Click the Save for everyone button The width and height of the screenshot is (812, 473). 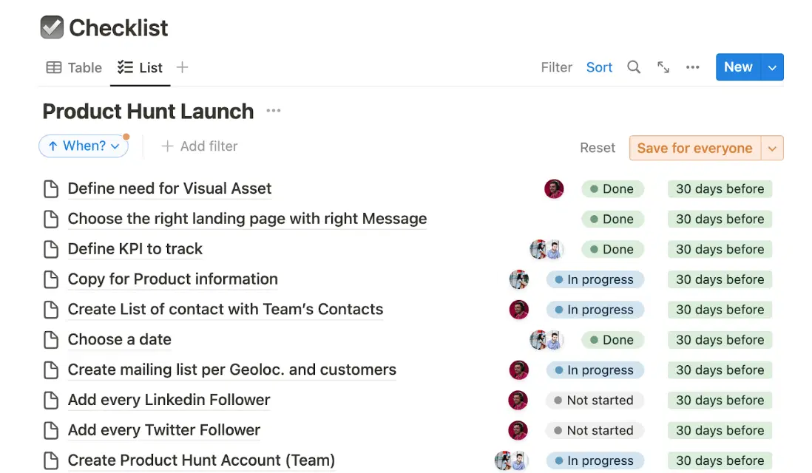pyautogui.click(x=694, y=148)
